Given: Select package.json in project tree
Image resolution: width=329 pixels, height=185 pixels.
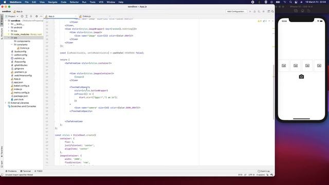Looking at the screenshot, I should click(20, 96).
